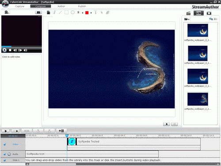Viewport: 221px width, 166px height.
Task: Switch library to thumbnail view
Action: (x=211, y=19)
